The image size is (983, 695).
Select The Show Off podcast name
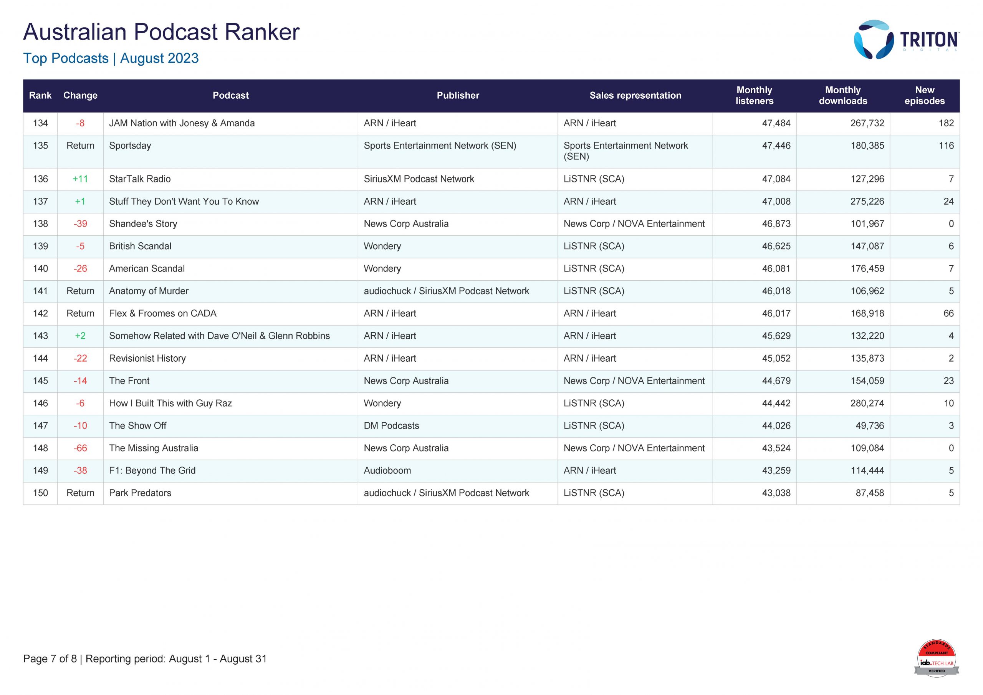(138, 426)
